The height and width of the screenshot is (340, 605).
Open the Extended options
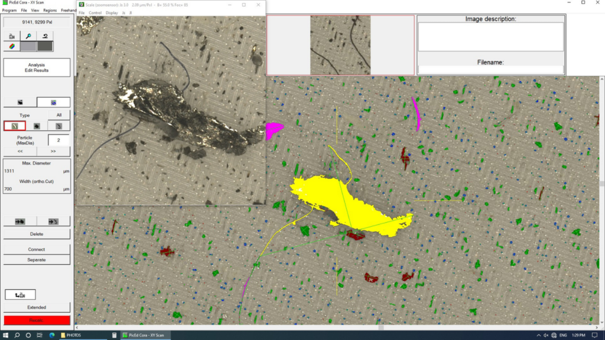click(x=37, y=307)
